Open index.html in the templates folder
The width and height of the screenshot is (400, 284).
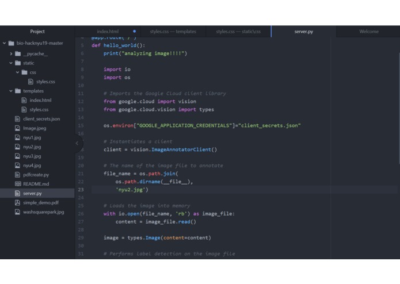40,101
